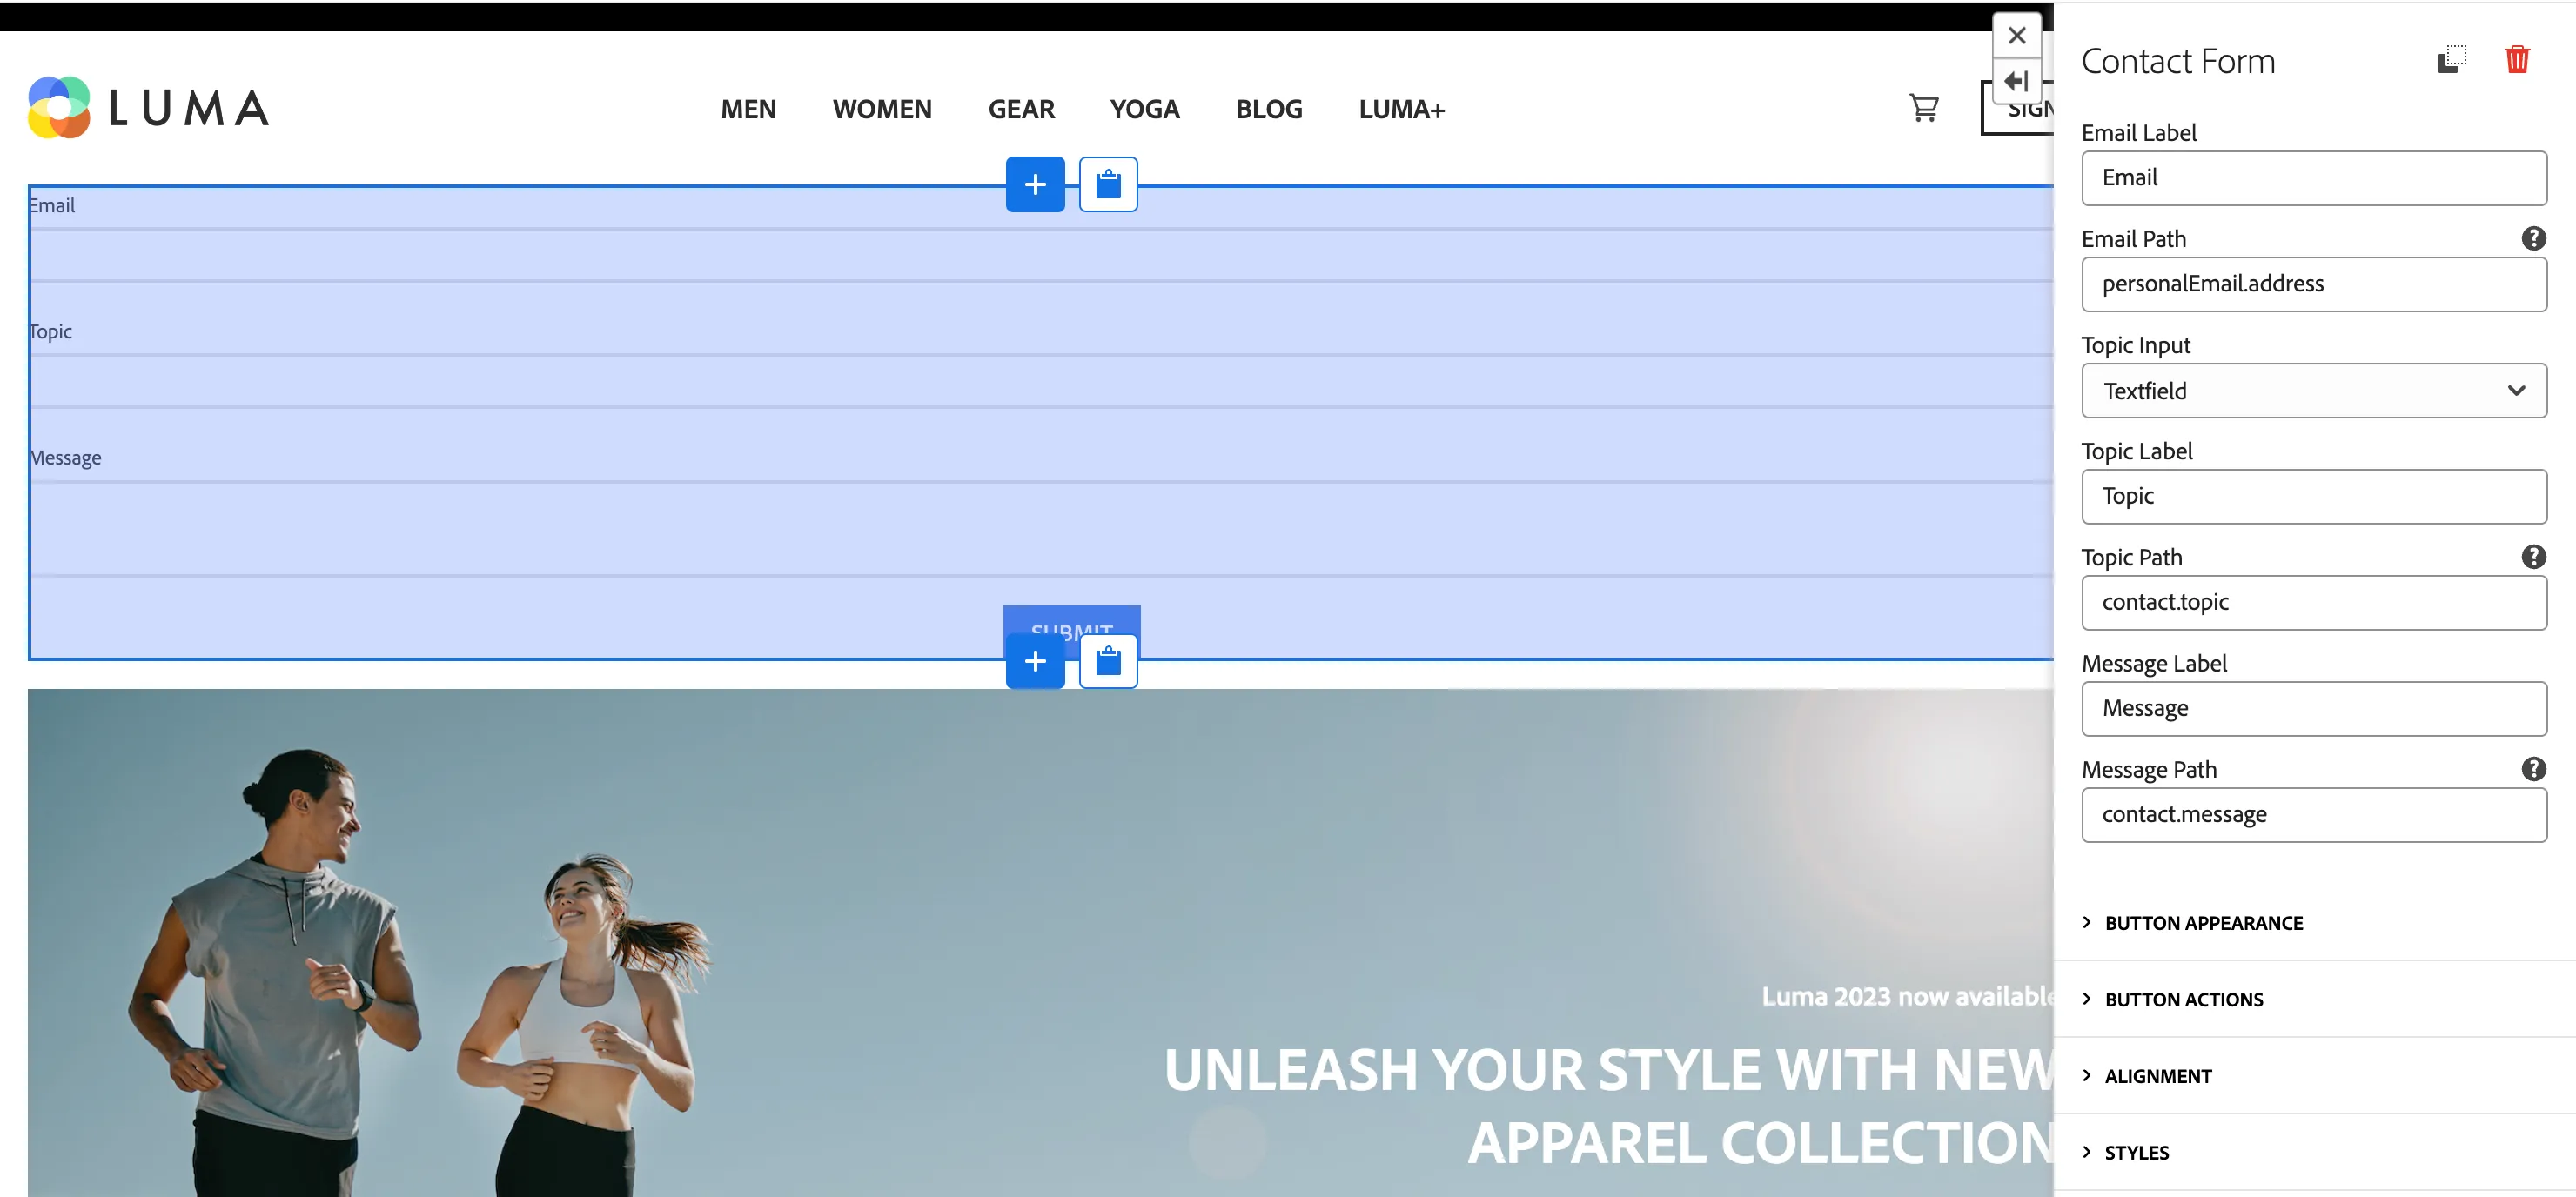This screenshot has width=2576, height=1197.
Task: Open the Women menu
Action: [x=882, y=109]
